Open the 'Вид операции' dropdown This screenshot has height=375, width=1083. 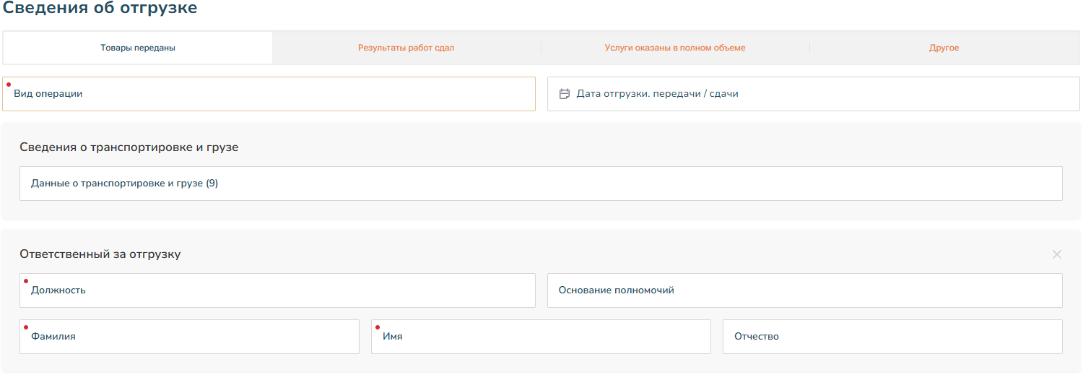(269, 94)
